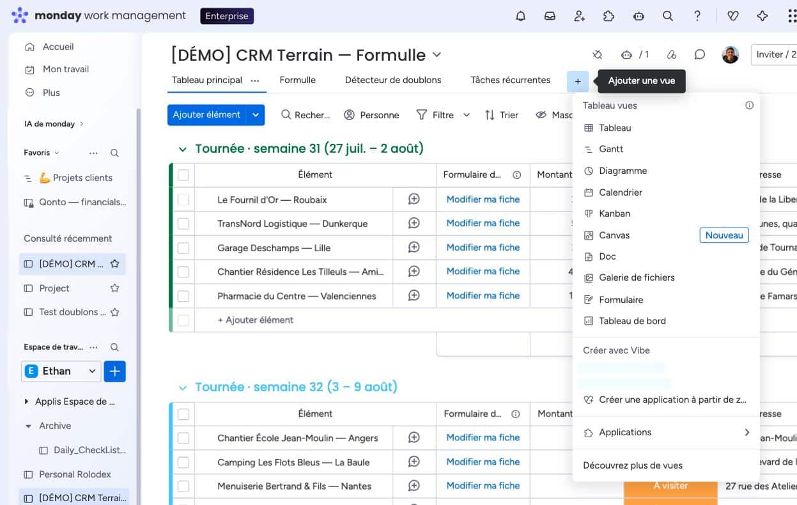Click the Ajouter élément button
The height and width of the screenshot is (505, 797).
206,115
